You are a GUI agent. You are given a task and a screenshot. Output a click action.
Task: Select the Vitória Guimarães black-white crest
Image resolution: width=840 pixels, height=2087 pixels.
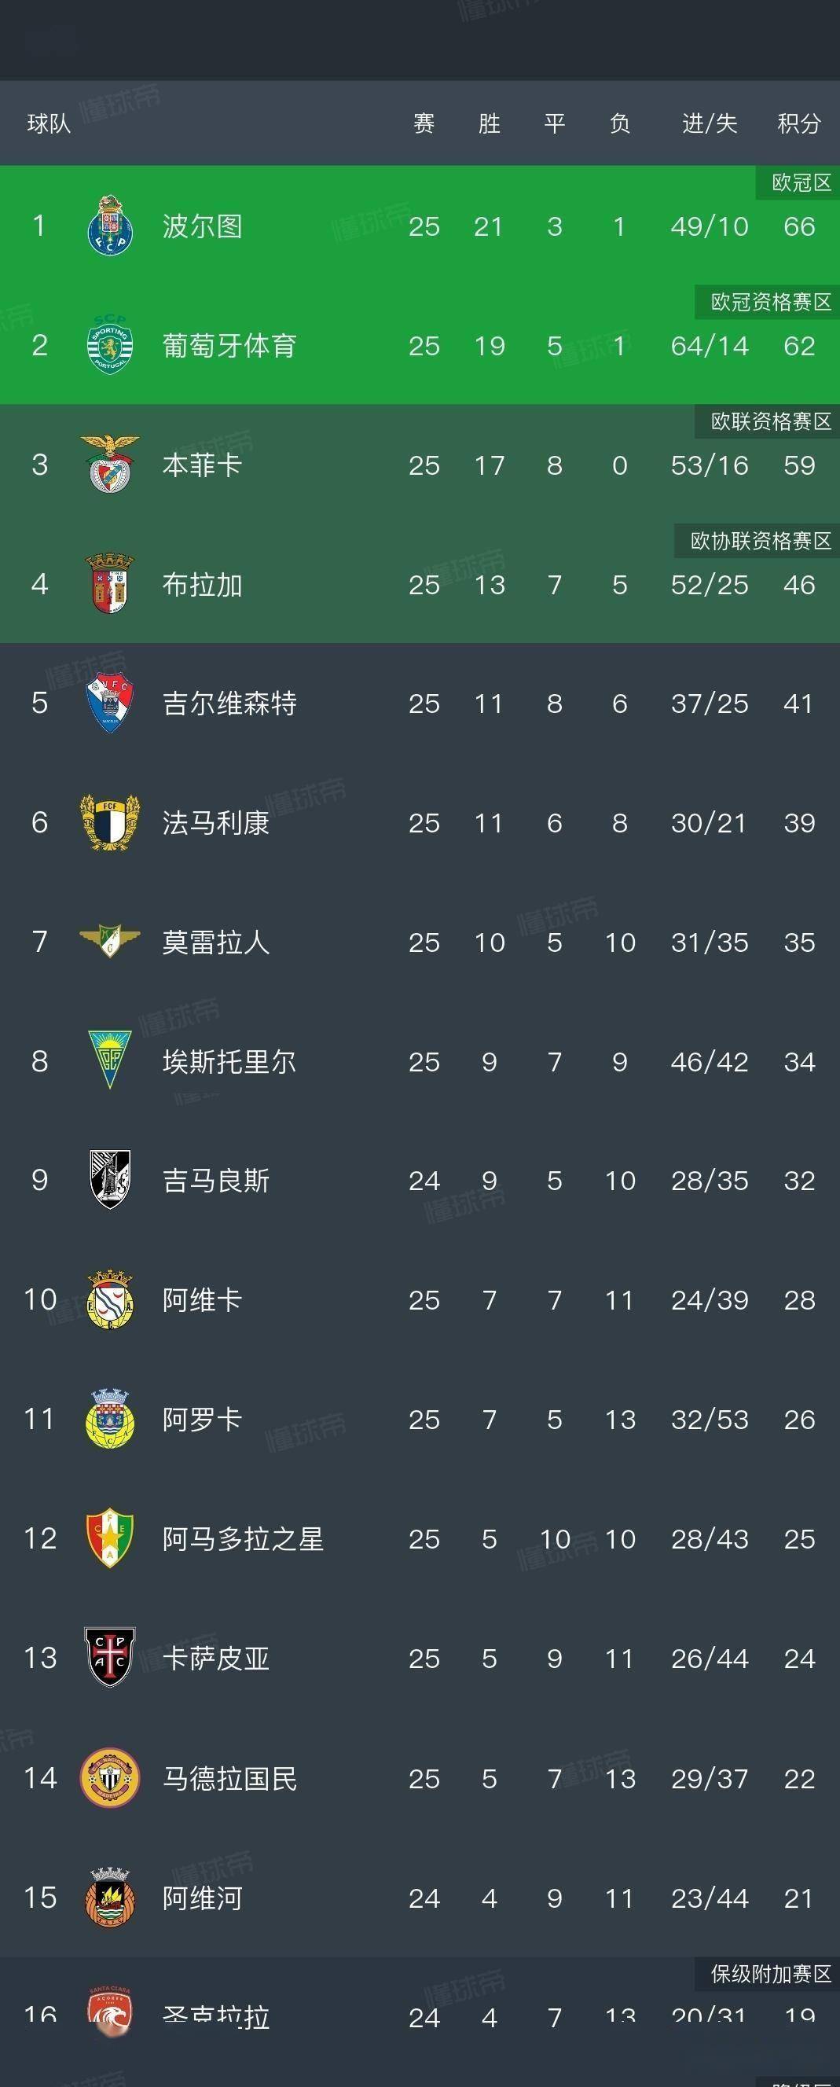[x=109, y=1180]
